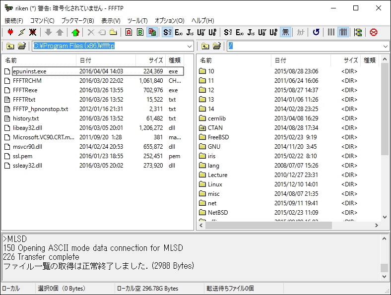Select UTF-8 BOM in the left kanji-code group
Viewport: 391px width, 295px height.
213,32
